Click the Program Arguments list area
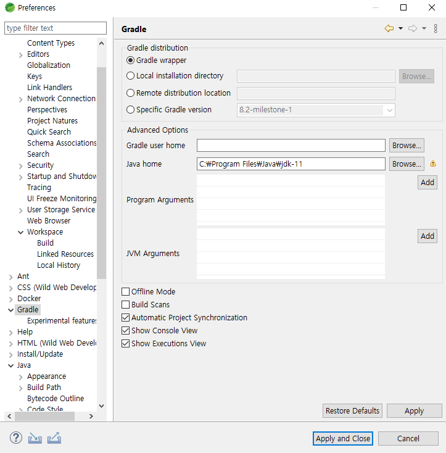 pos(291,200)
